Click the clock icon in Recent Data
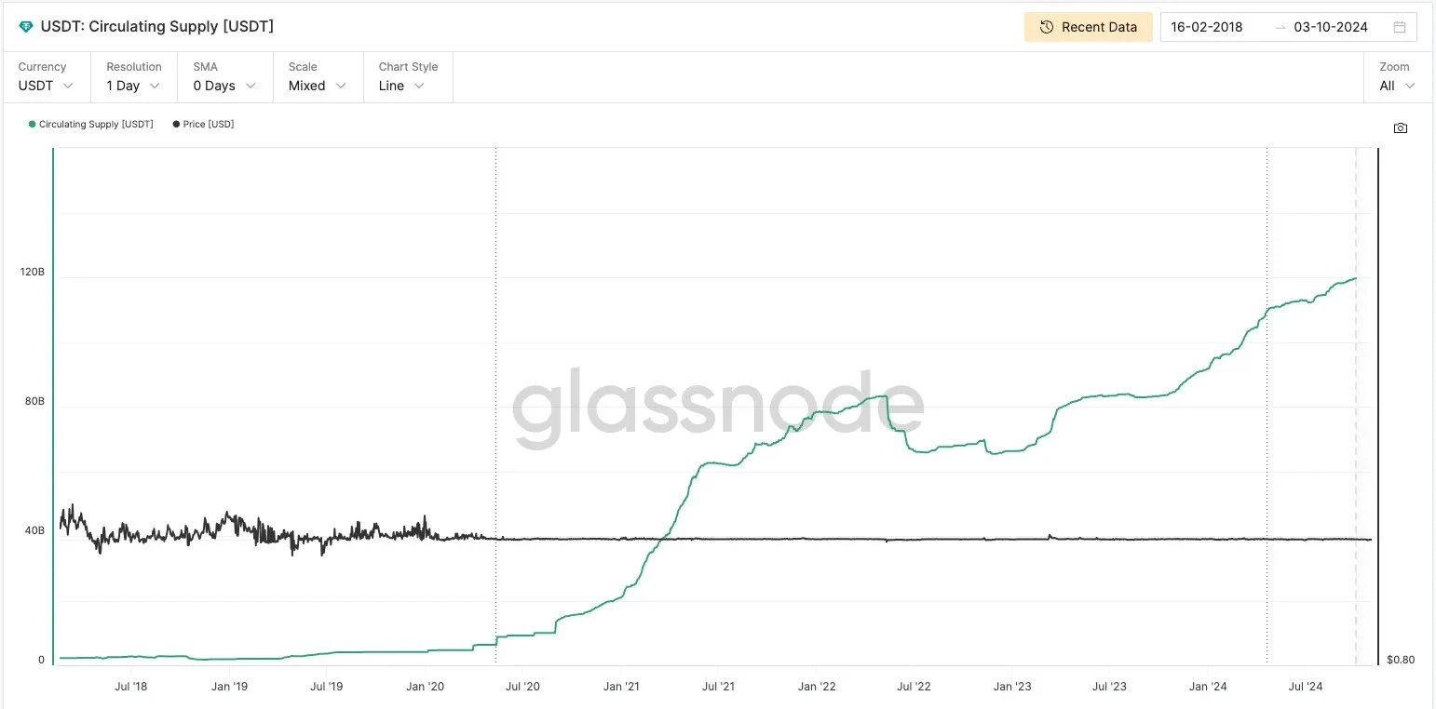 pos(1047,27)
